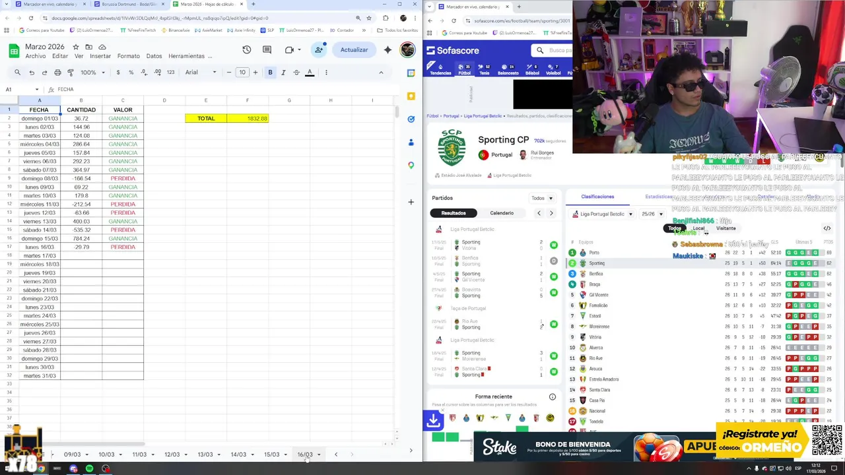845x475 pixels.
Task: Open Google Tasks side panel icon
Action: [x=411, y=119]
